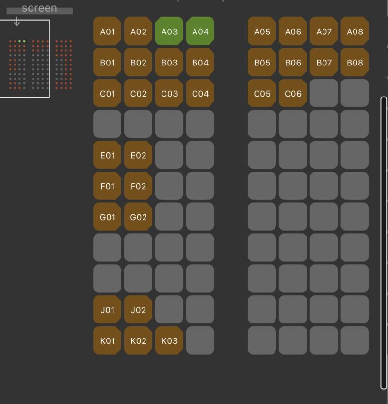Pick seat K02

(x=138, y=340)
